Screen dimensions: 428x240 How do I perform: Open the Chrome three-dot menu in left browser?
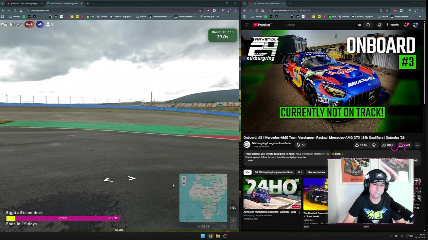tap(235, 10)
